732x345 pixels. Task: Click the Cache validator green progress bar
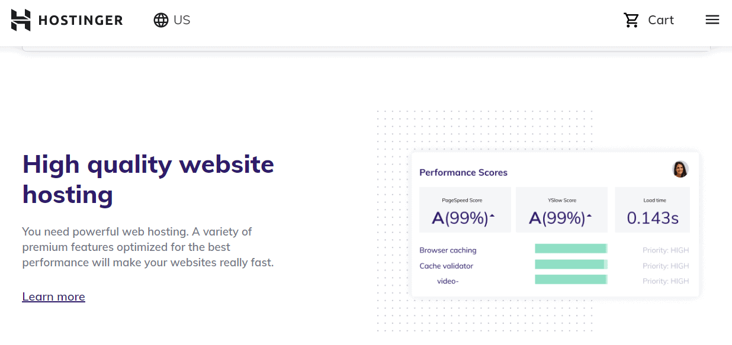[x=571, y=264]
